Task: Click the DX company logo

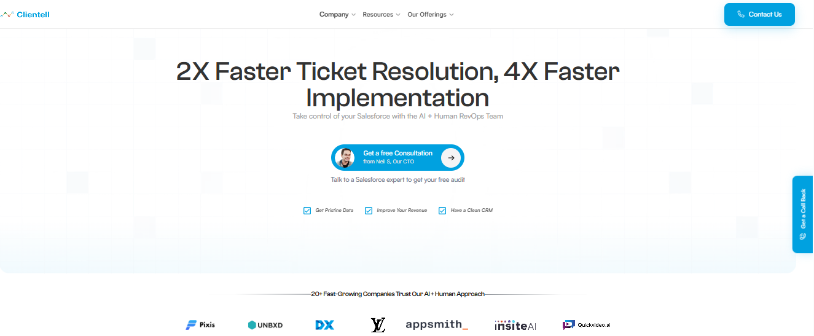Action: click(324, 325)
